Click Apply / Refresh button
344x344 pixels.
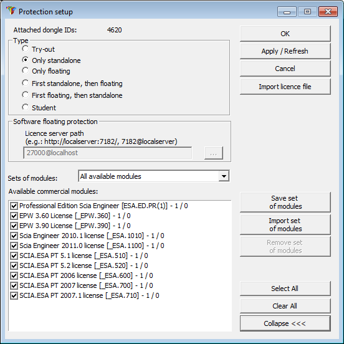pos(285,51)
